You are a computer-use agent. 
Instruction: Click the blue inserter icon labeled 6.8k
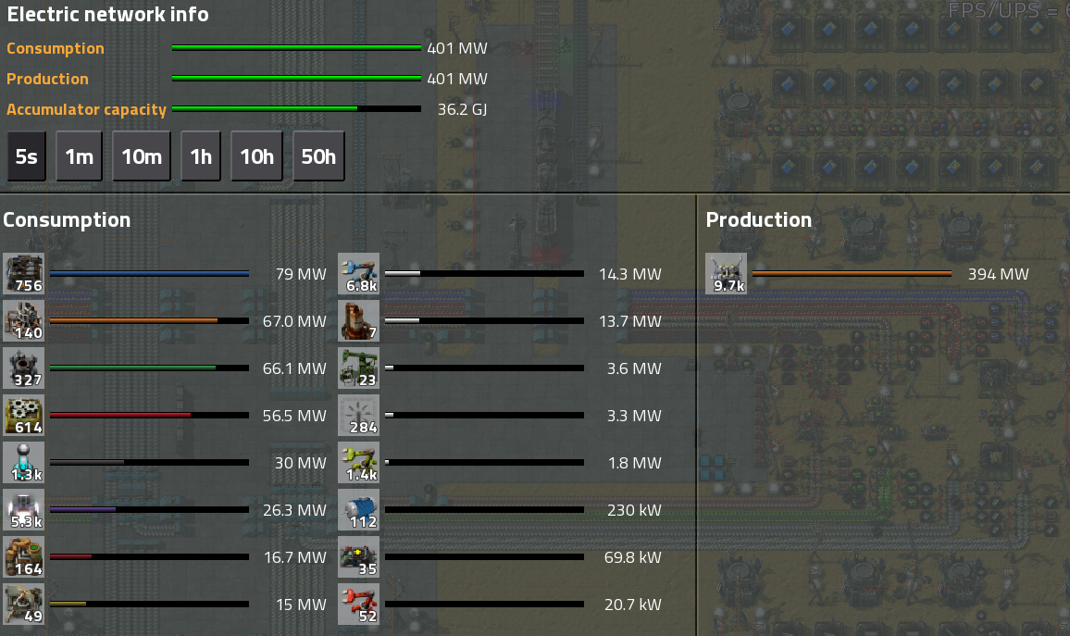click(359, 274)
